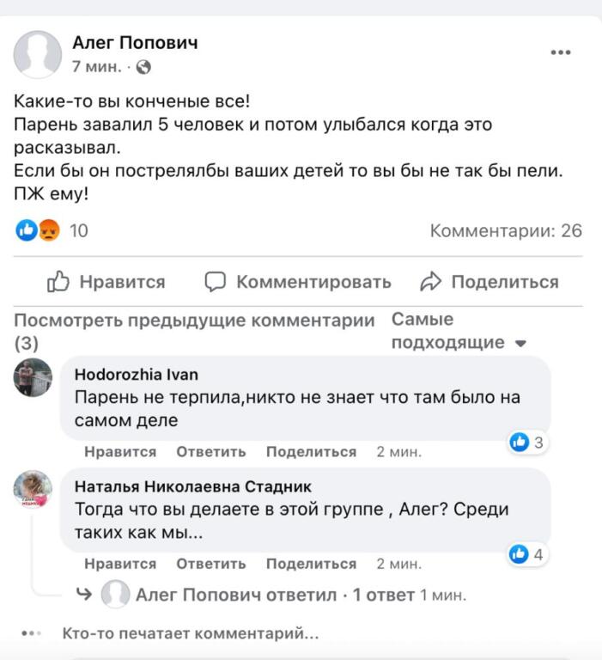Open the post options three-dot menu

tap(561, 53)
